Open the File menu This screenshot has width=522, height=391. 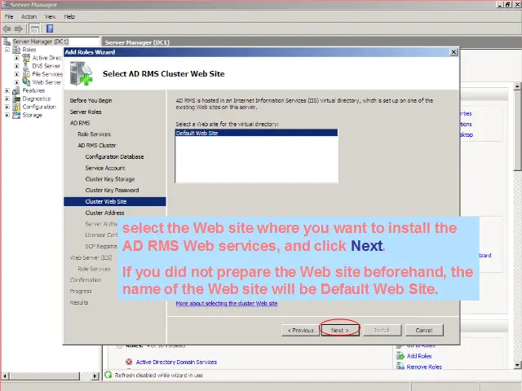9,16
